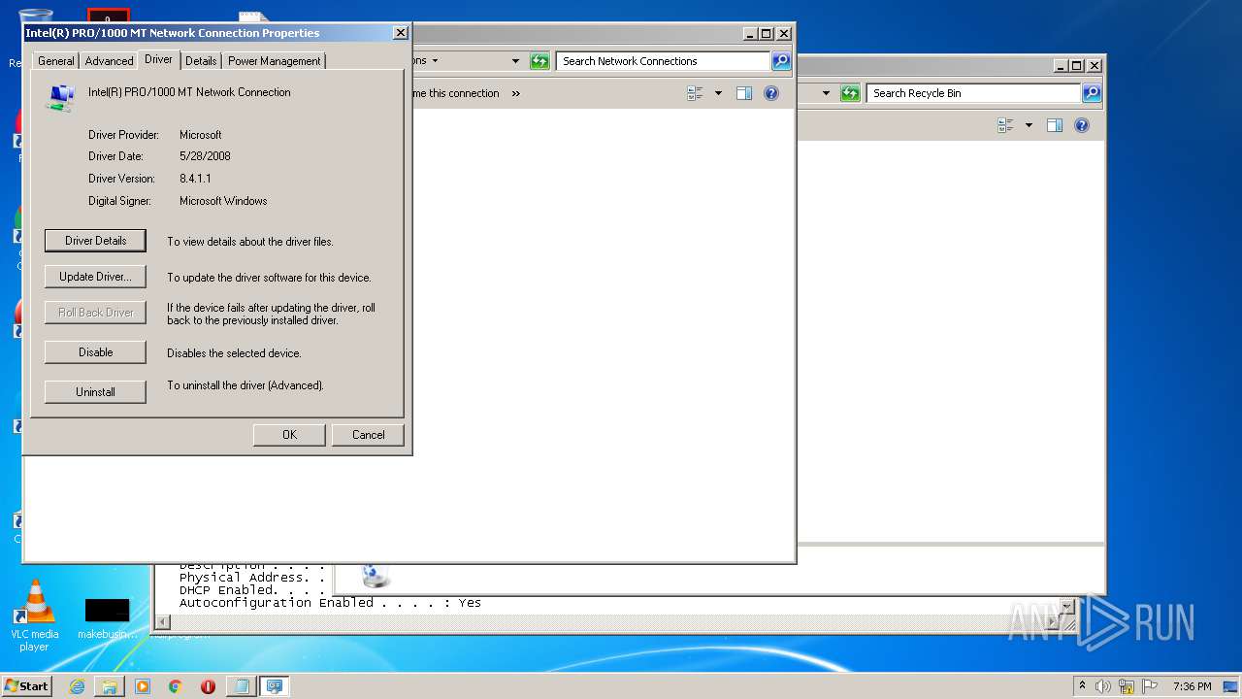The width and height of the screenshot is (1242, 699).
Task: Click the Uninstall driver button
Action: pyautogui.click(x=95, y=392)
